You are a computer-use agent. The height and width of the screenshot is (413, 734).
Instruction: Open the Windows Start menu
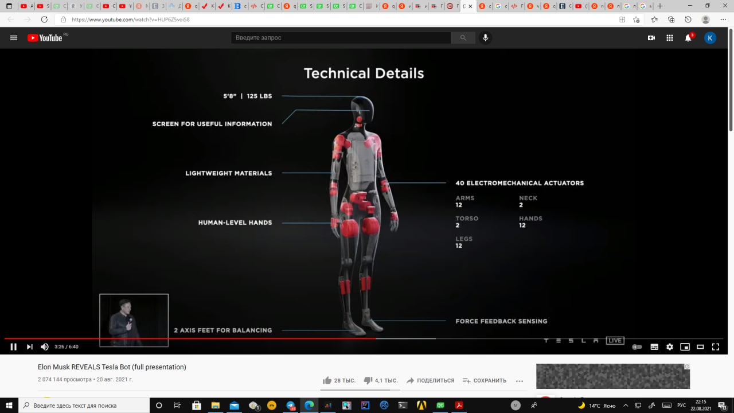[9, 406]
